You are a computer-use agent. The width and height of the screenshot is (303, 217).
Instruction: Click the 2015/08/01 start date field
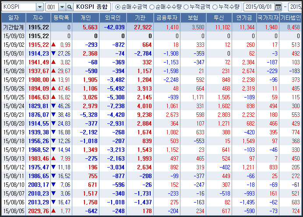259,7
